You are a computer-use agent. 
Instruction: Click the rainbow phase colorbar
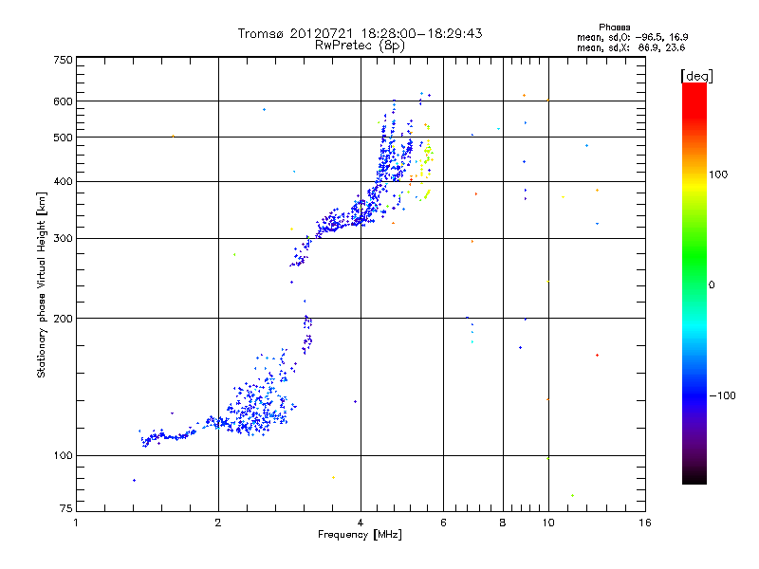[694, 284]
